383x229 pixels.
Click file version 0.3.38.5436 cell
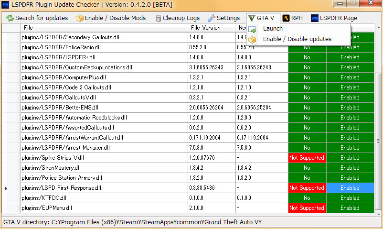click(212, 188)
